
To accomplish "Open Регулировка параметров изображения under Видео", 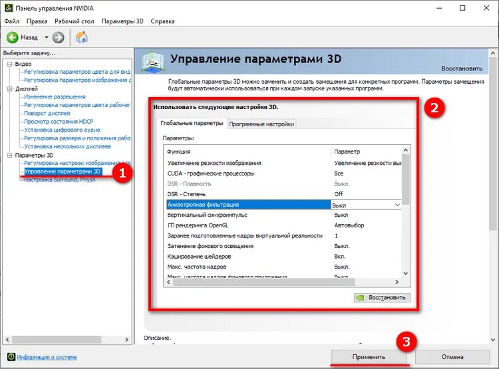I will 77,80.
